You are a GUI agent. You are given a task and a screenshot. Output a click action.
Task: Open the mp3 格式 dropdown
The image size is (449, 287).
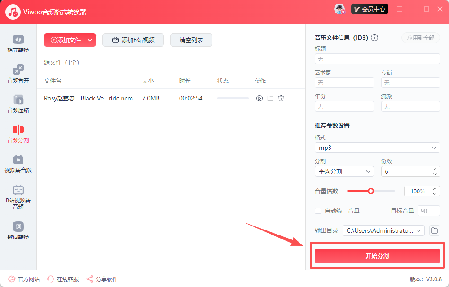pyautogui.click(x=377, y=148)
